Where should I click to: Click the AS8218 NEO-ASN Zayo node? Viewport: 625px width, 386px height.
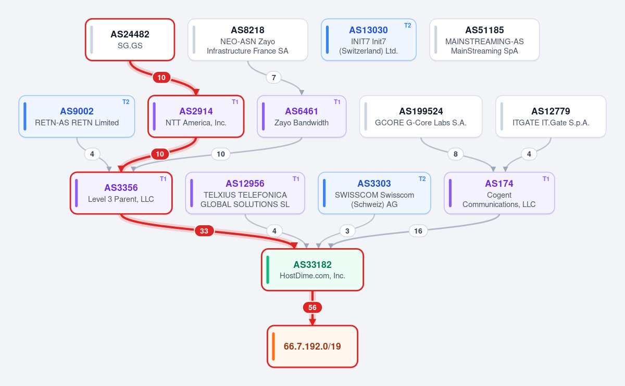point(247,40)
